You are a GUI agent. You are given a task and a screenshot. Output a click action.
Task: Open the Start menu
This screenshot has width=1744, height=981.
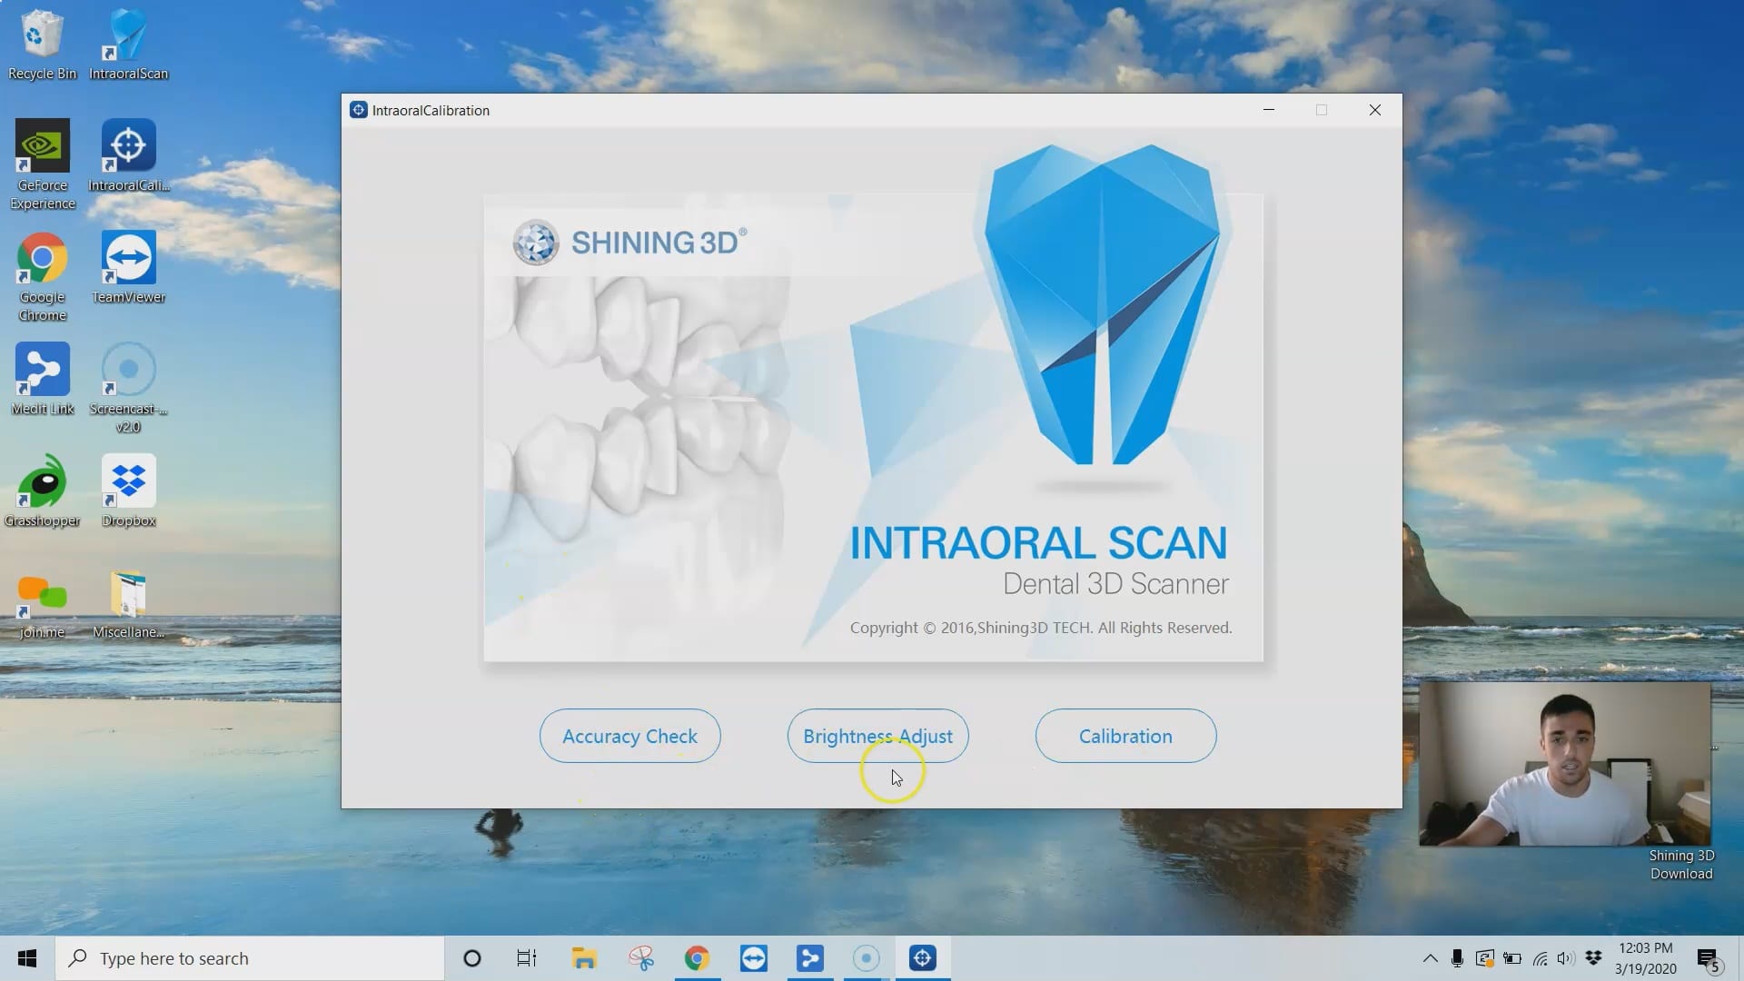(x=26, y=957)
